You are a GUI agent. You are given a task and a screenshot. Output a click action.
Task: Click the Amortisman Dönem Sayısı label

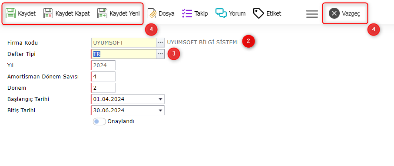coord(43,77)
